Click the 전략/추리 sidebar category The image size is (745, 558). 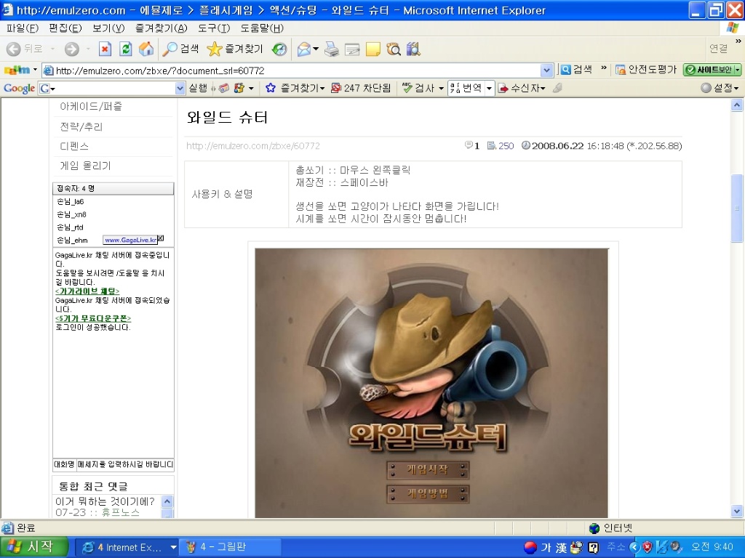[x=81, y=126]
